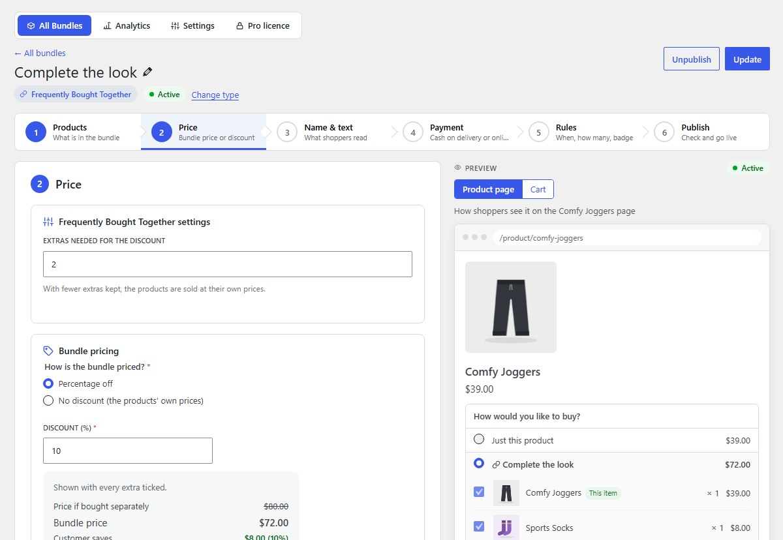Click the Comfy Joggers product title in preview
Image resolution: width=783 pixels, height=540 pixels.
502,372
